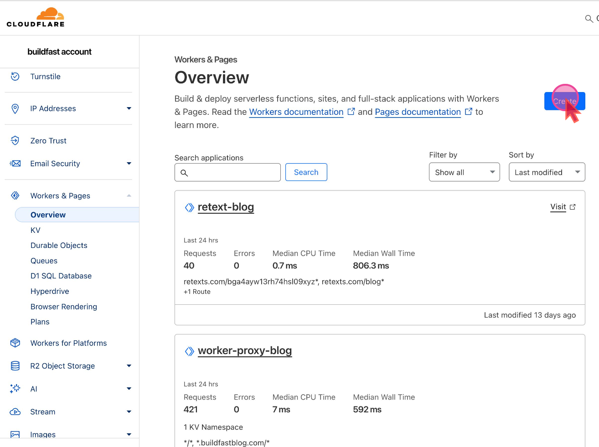Click the Cloudflare logo
599x447 pixels.
(36, 17)
